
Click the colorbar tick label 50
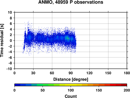(x=43, y=90)
